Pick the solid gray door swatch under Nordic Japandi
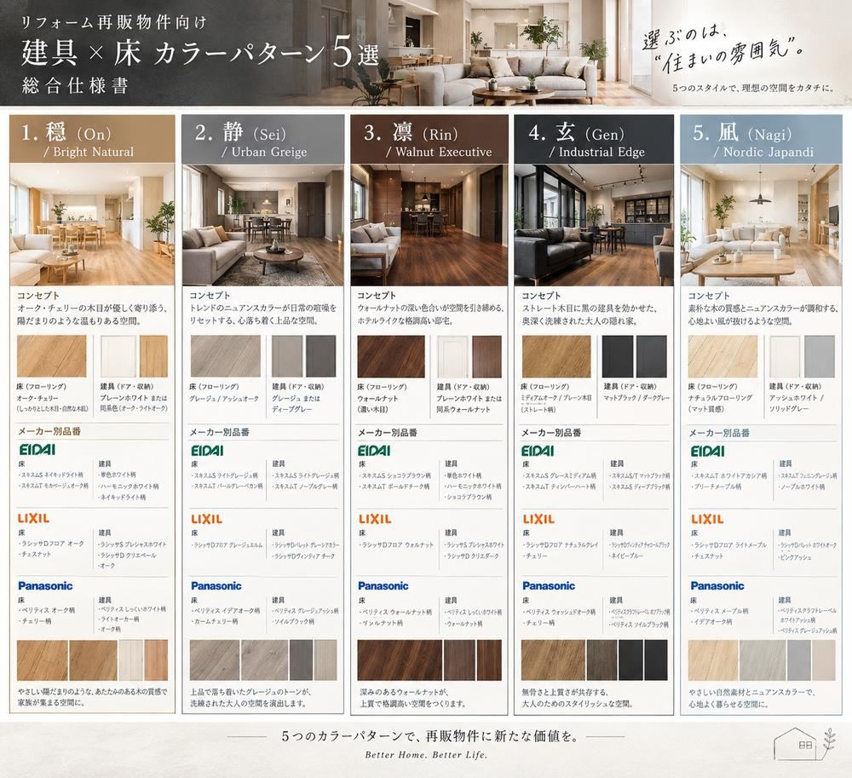The height and width of the screenshot is (778, 852). coord(820,356)
